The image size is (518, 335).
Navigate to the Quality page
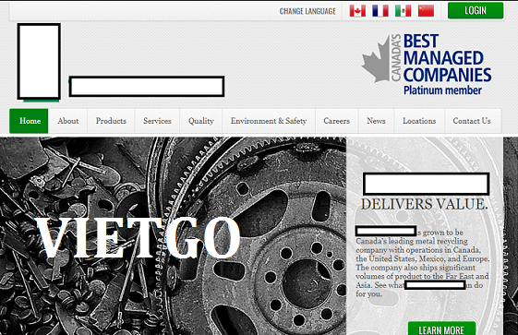[x=201, y=121]
